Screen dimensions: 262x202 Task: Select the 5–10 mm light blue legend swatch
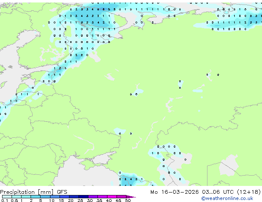point(45,197)
